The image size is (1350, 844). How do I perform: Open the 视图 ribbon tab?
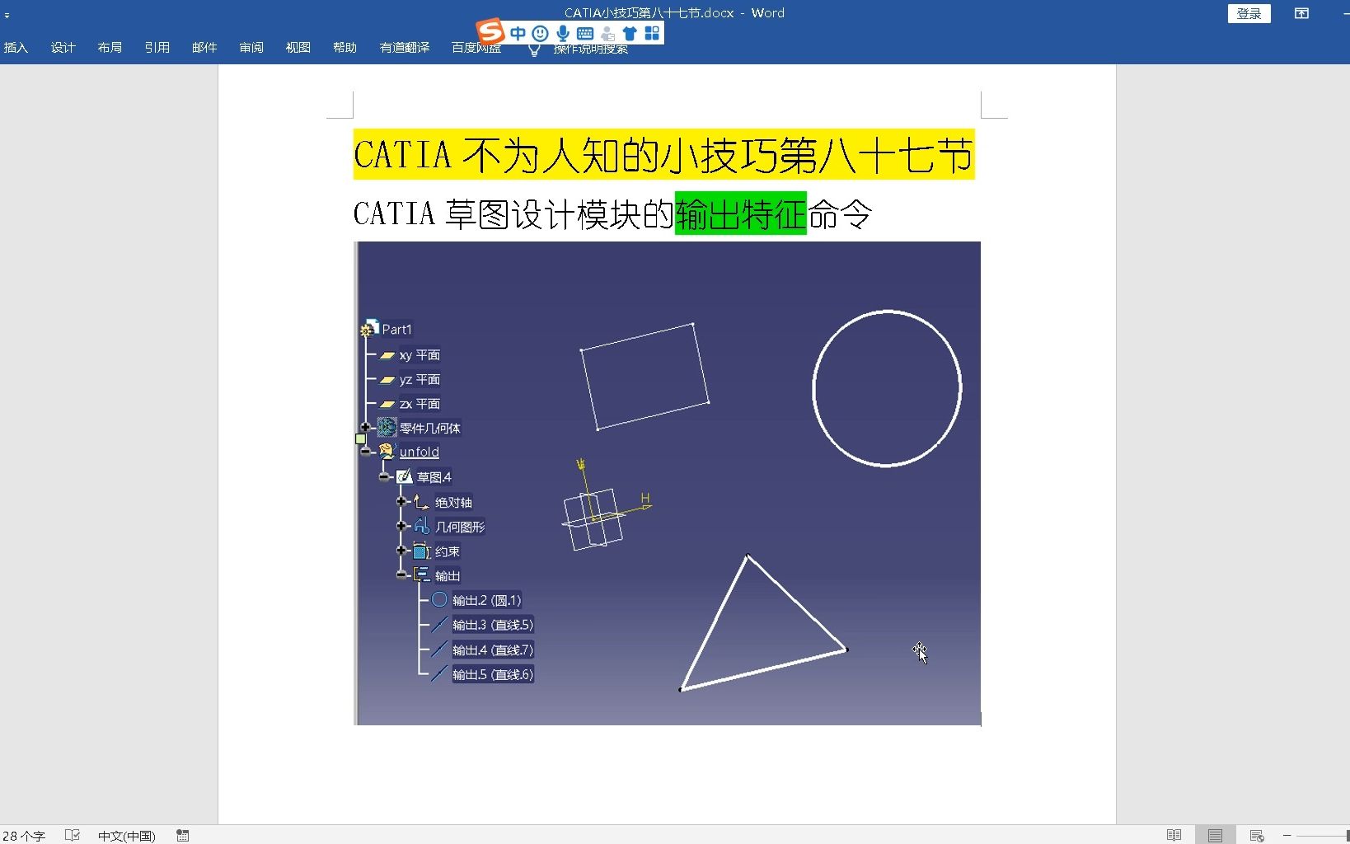[x=298, y=48]
